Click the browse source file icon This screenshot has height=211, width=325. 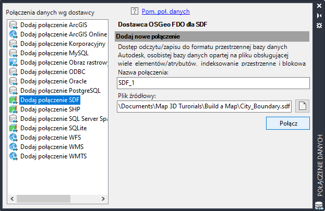pyautogui.click(x=303, y=106)
